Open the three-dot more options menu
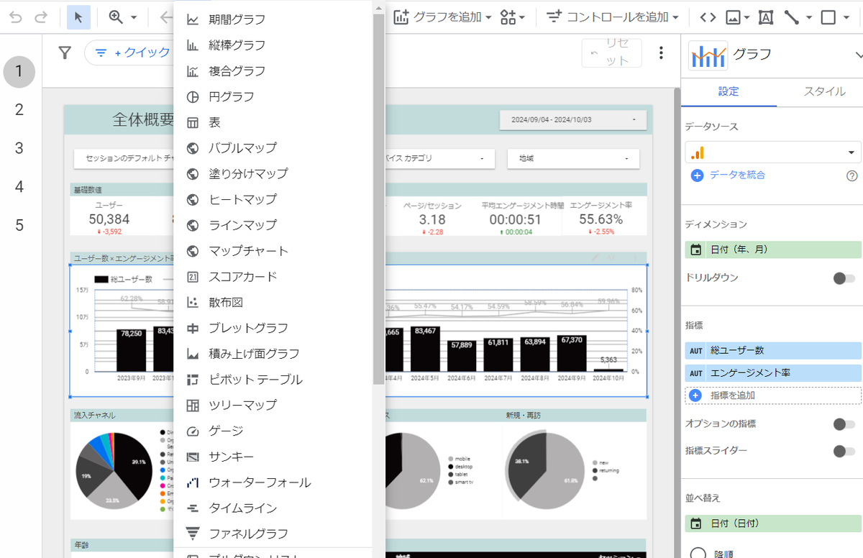Viewport: 863px width, 558px height. click(x=661, y=53)
